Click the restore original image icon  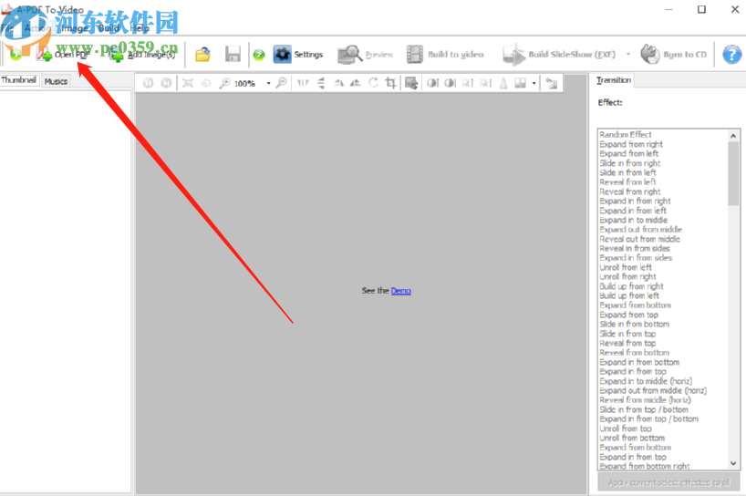[x=552, y=83]
